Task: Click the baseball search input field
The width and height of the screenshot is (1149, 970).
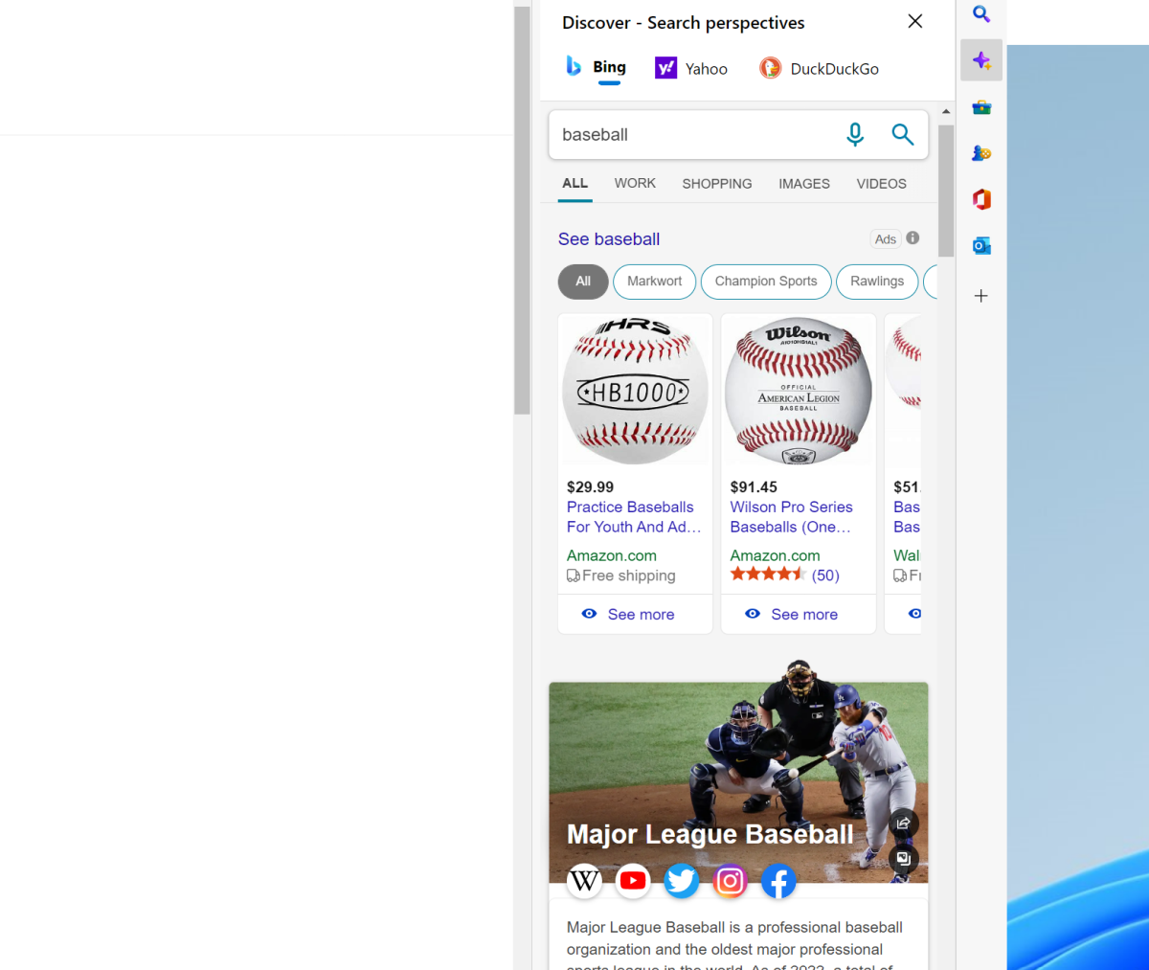Action: click(694, 135)
